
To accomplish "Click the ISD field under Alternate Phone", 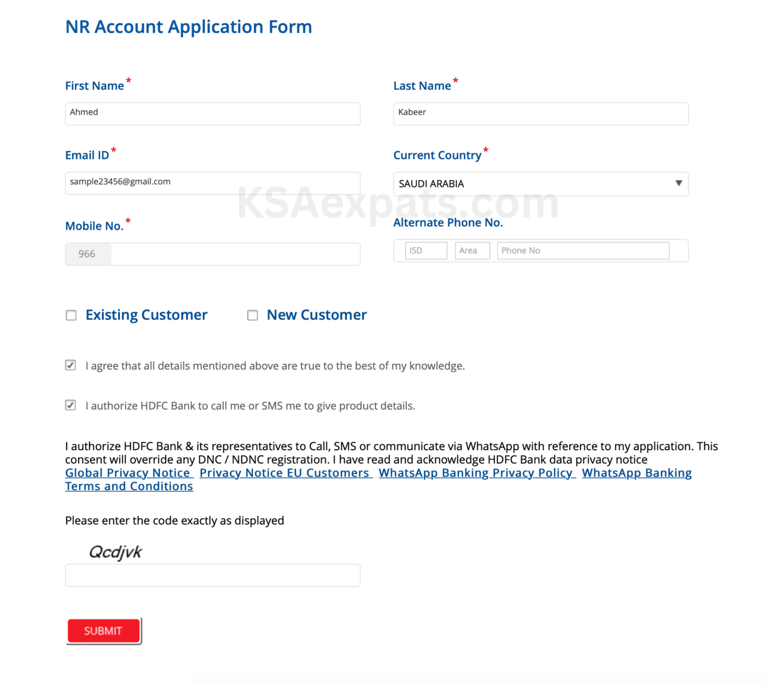I will tap(426, 250).
